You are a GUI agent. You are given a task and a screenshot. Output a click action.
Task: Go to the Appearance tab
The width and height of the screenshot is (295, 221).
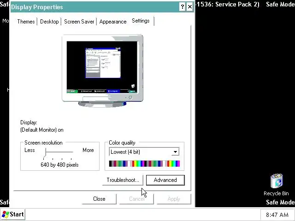tap(113, 22)
